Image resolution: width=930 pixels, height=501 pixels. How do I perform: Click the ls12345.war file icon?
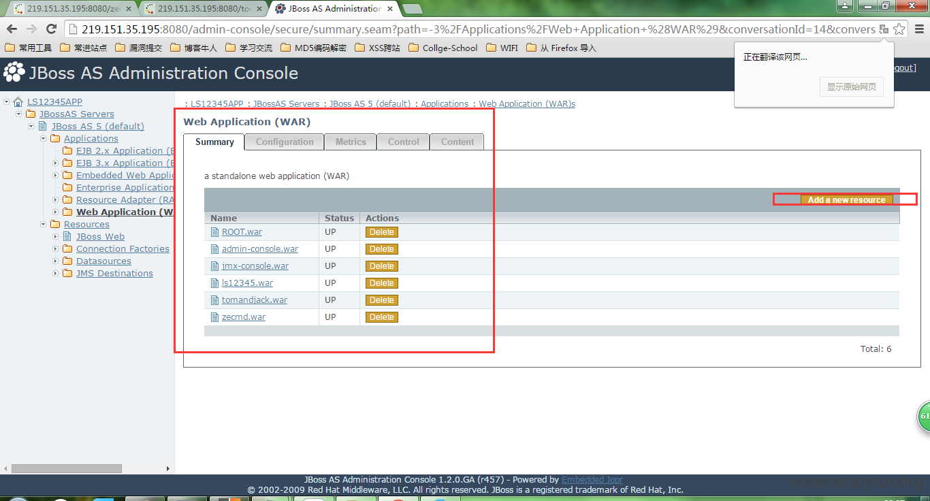[215, 283]
